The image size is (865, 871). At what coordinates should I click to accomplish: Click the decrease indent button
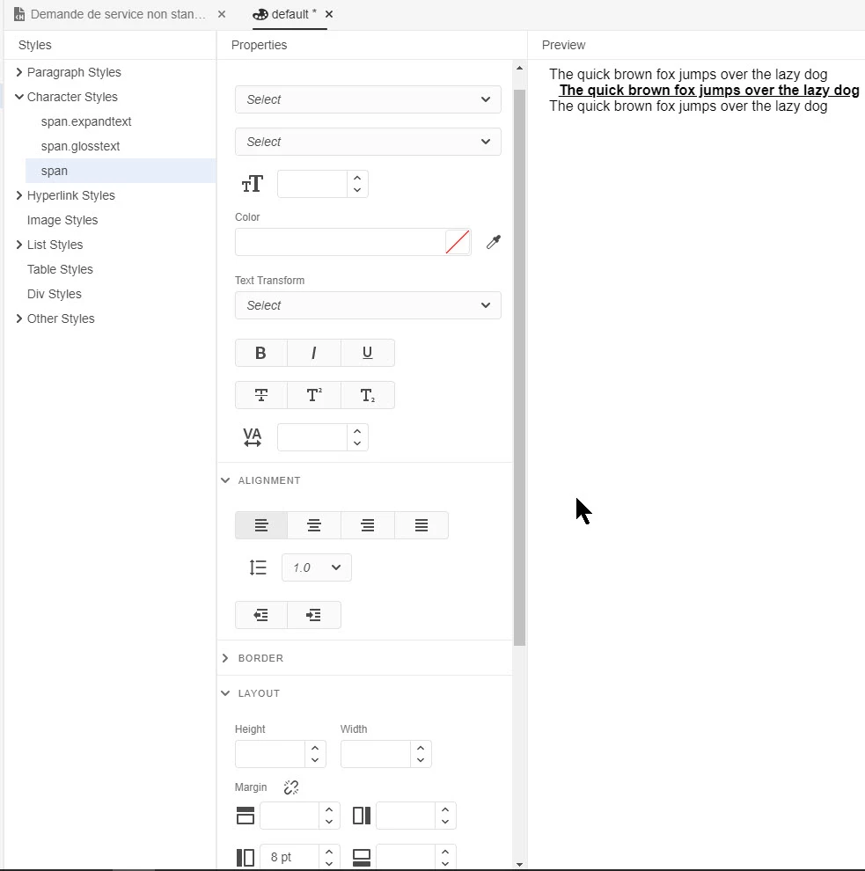[x=260, y=615]
